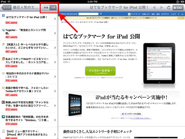
Task: Click the pin icon in header
Action: tap(179, 14)
